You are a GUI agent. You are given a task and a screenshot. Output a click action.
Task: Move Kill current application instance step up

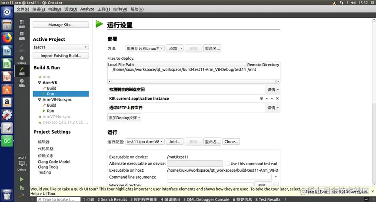[x=266, y=98]
